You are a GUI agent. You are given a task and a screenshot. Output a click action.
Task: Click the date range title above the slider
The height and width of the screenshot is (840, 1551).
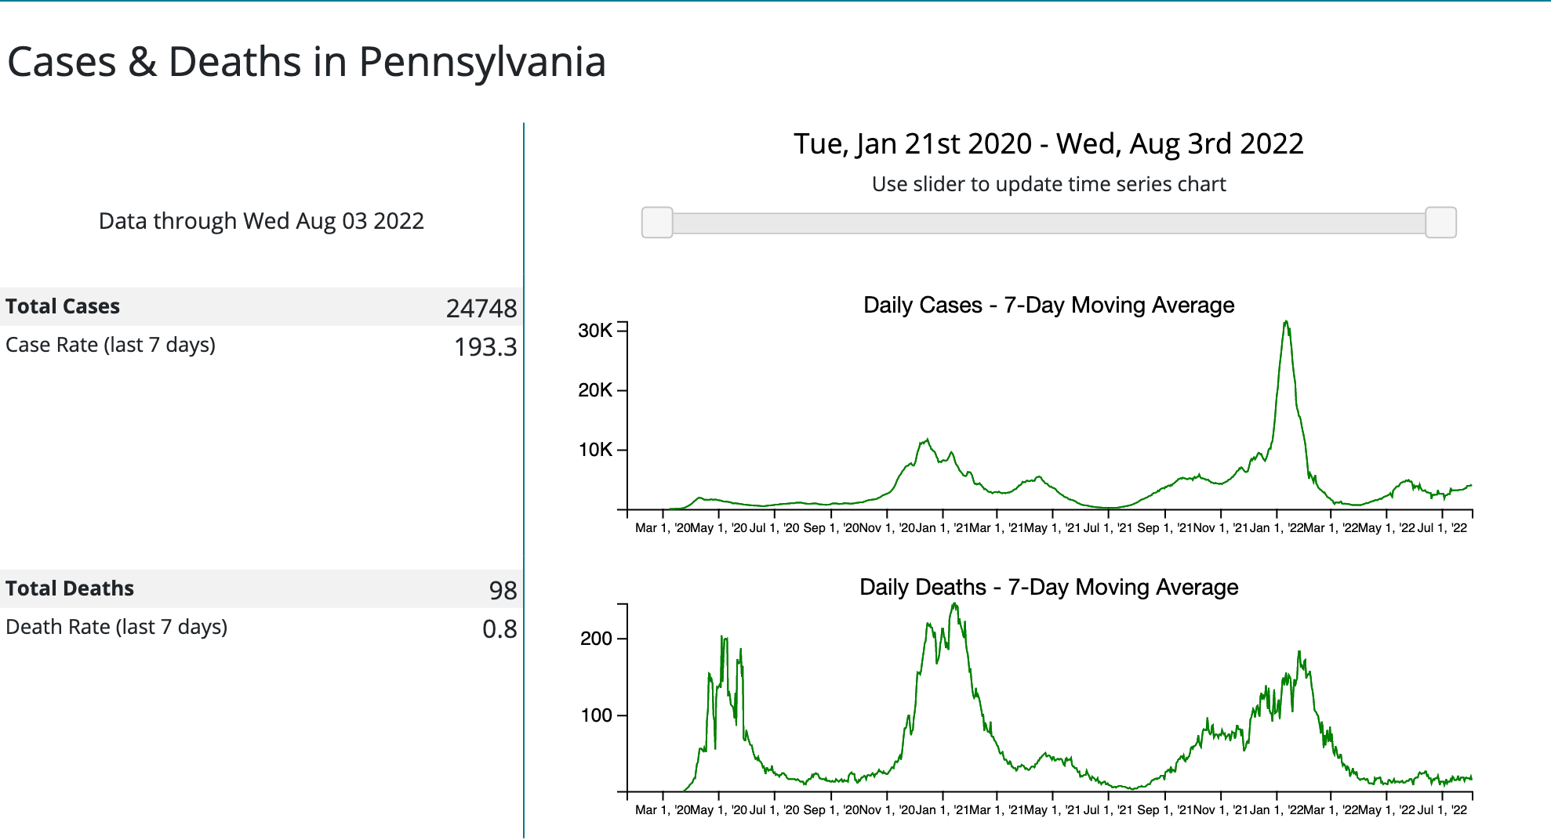click(1048, 144)
